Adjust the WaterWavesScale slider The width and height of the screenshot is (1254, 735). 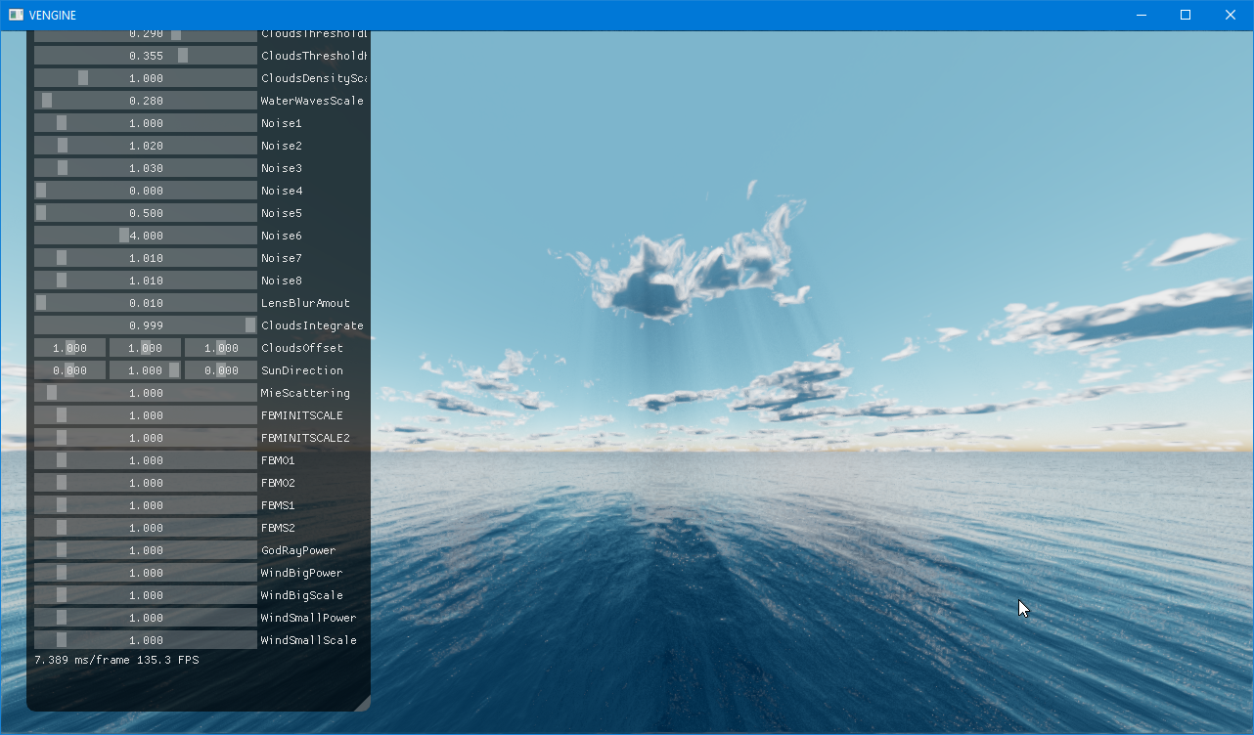(145, 101)
